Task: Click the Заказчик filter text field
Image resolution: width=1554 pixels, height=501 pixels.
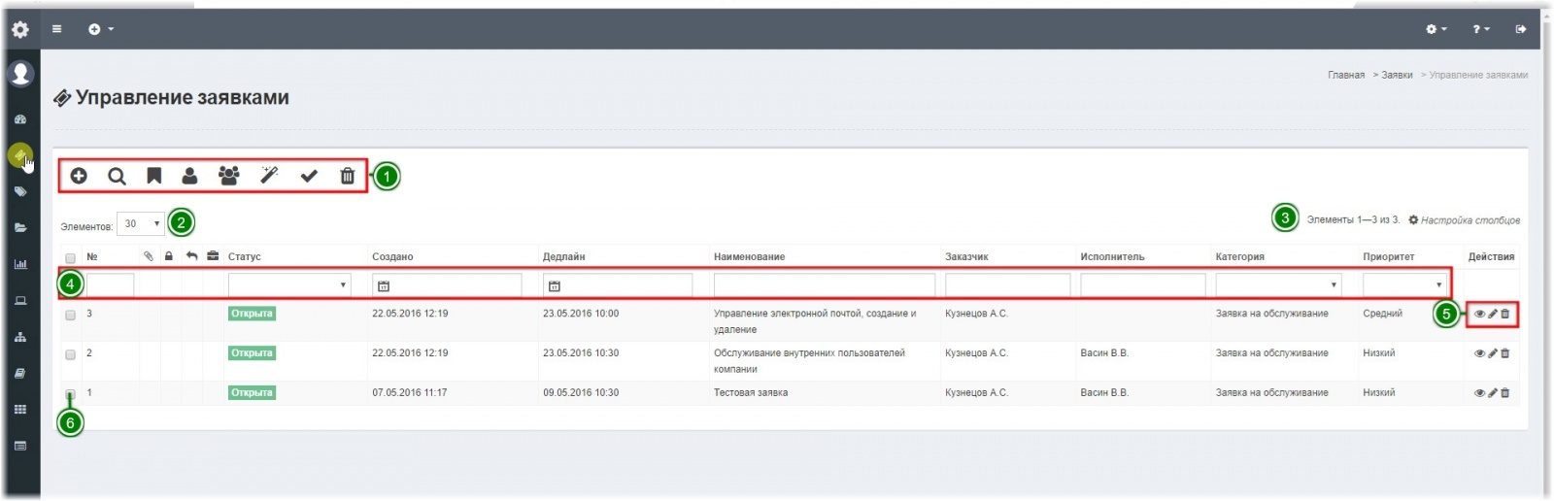Action: [x=1007, y=284]
